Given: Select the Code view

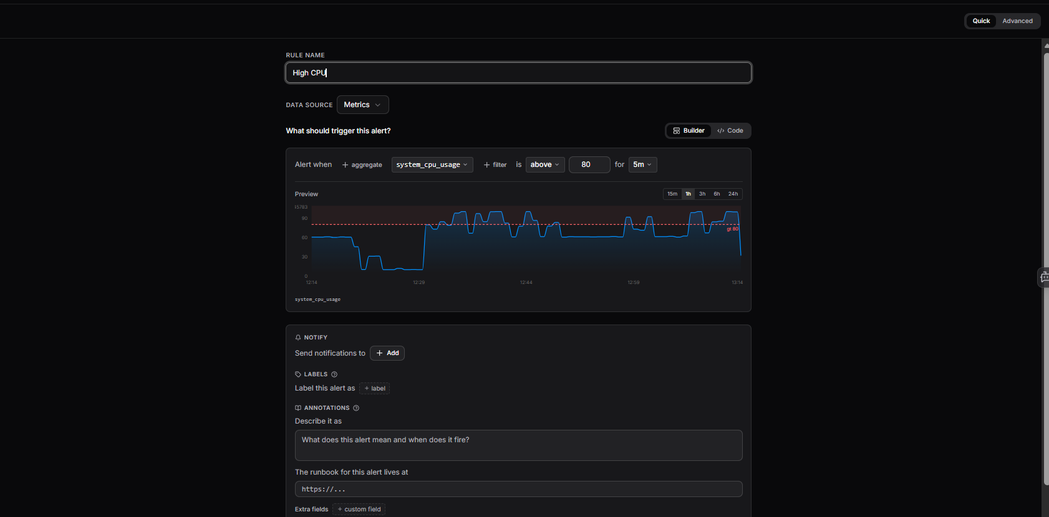Looking at the screenshot, I should [730, 131].
